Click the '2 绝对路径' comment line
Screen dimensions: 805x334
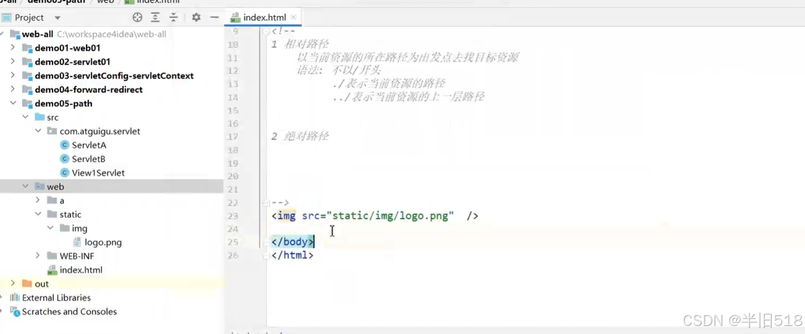(300, 137)
